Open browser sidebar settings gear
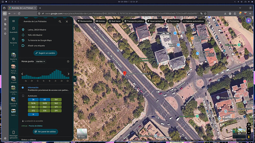 [5, 138]
